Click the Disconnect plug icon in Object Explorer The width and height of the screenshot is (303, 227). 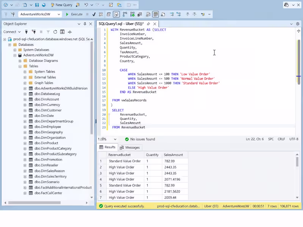[34, 32]
